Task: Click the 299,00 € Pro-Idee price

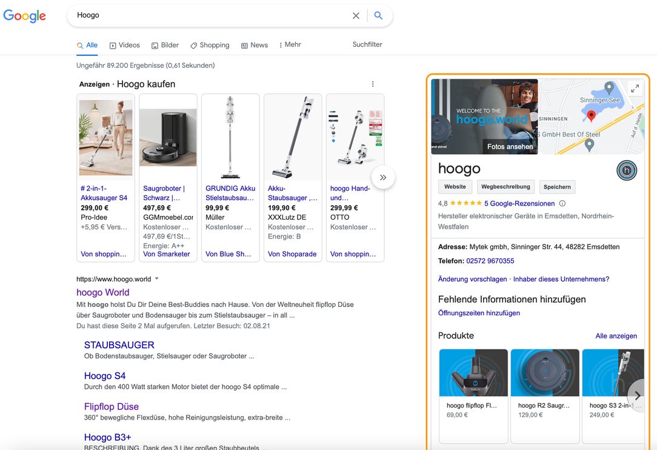Action: coord(95,207)
